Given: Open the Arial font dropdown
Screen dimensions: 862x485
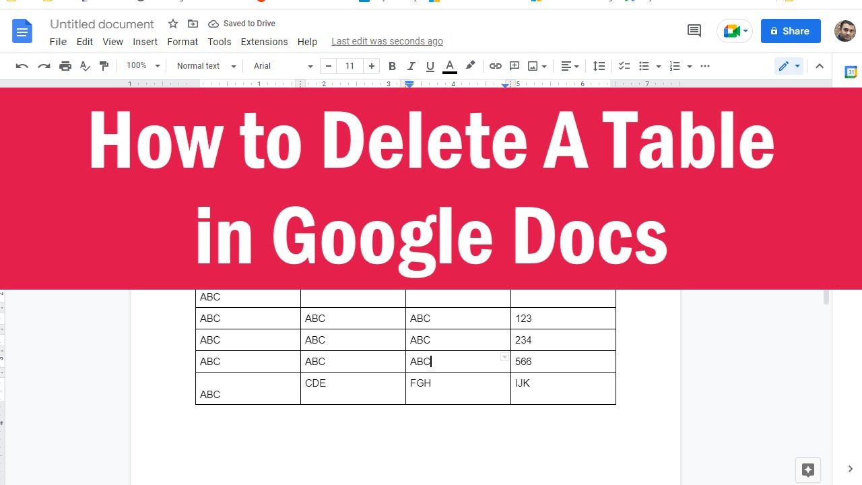Looking at the screenshot, I should coord(284,66).
